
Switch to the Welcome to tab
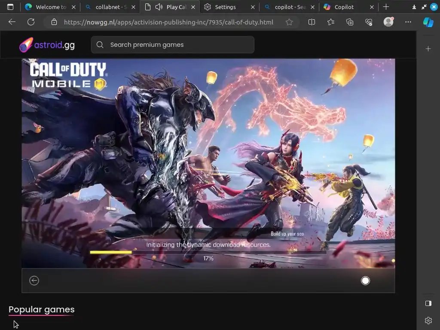(50, 7)
